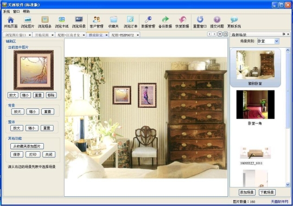Click 缩小 under 当前选中图片
Screen dimensions: 293x206
26,95
